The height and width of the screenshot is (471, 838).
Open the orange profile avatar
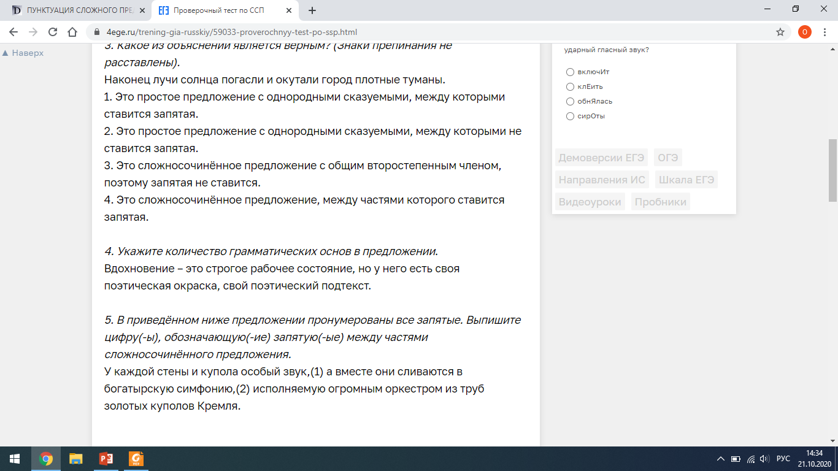pos(804,32)
